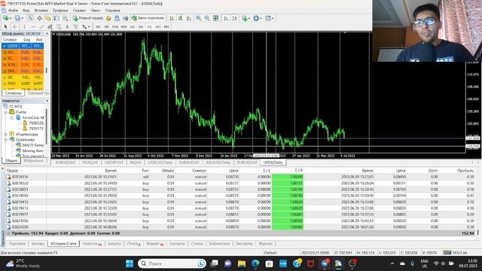Switch chart to candlesticks icon

[181, 18]
